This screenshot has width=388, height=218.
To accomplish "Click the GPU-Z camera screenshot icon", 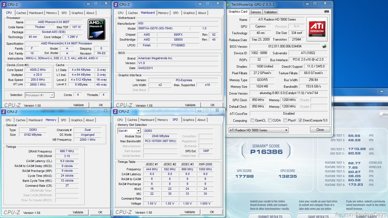I will (x=326, y=12).
